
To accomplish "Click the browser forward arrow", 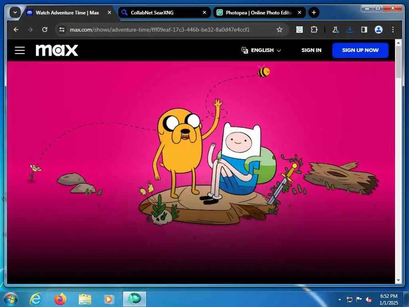I will 30,30.
